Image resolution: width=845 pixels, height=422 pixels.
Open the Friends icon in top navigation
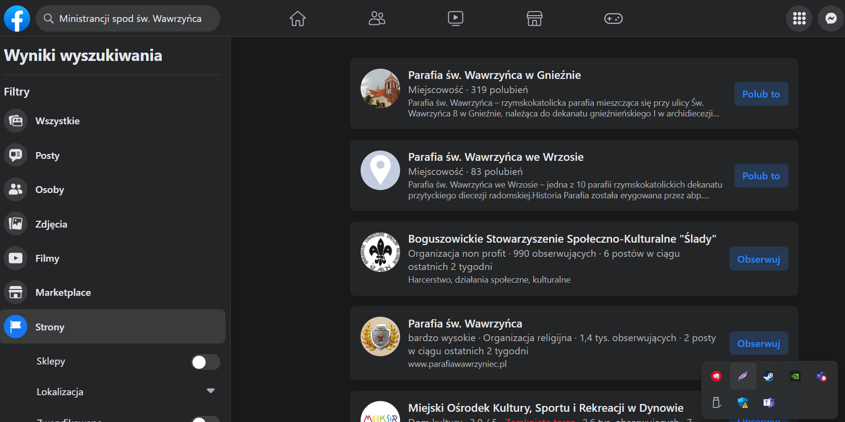377,19
